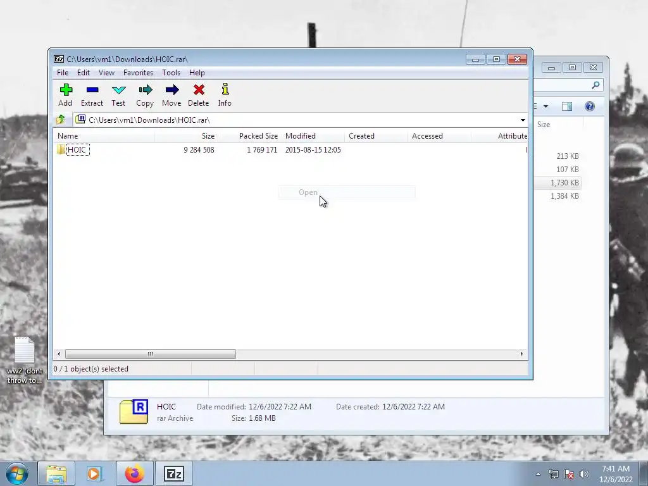Open Firefox from the taskbar
The width and height of the screenshot is (648, 486).
135,474
